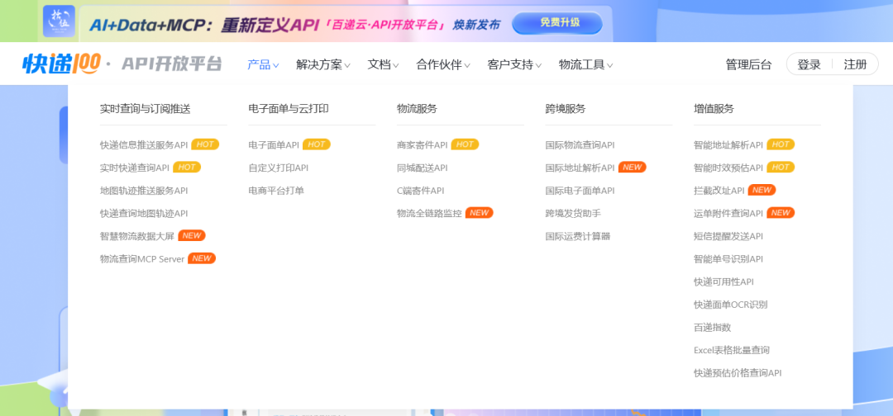Image resolution: width=893 pixels, height=416 pixels.
Task: Click NEW badge beside 拦截改址API
Action: (x=762, y=190)
